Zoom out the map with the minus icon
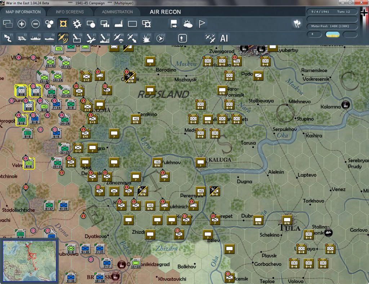Screen dimensions: 369x284 coord(36,24)
